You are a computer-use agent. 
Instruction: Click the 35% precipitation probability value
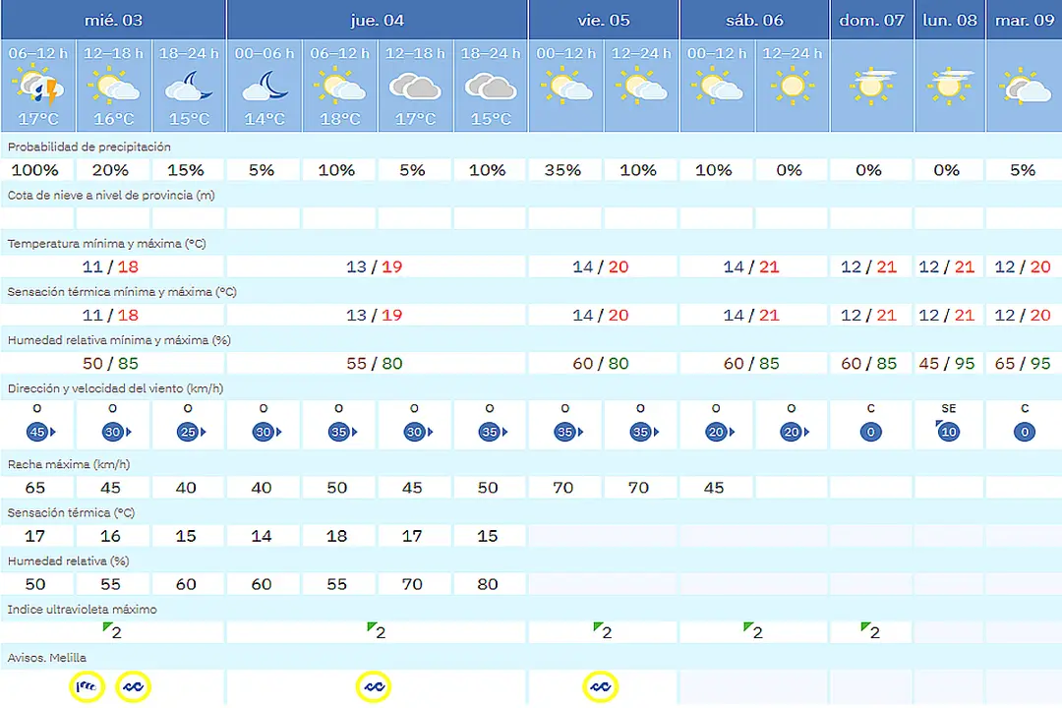tap(562, 170)
